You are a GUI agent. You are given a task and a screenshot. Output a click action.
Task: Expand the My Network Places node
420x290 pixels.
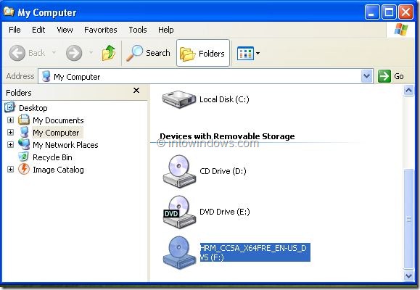coord(10,144)
